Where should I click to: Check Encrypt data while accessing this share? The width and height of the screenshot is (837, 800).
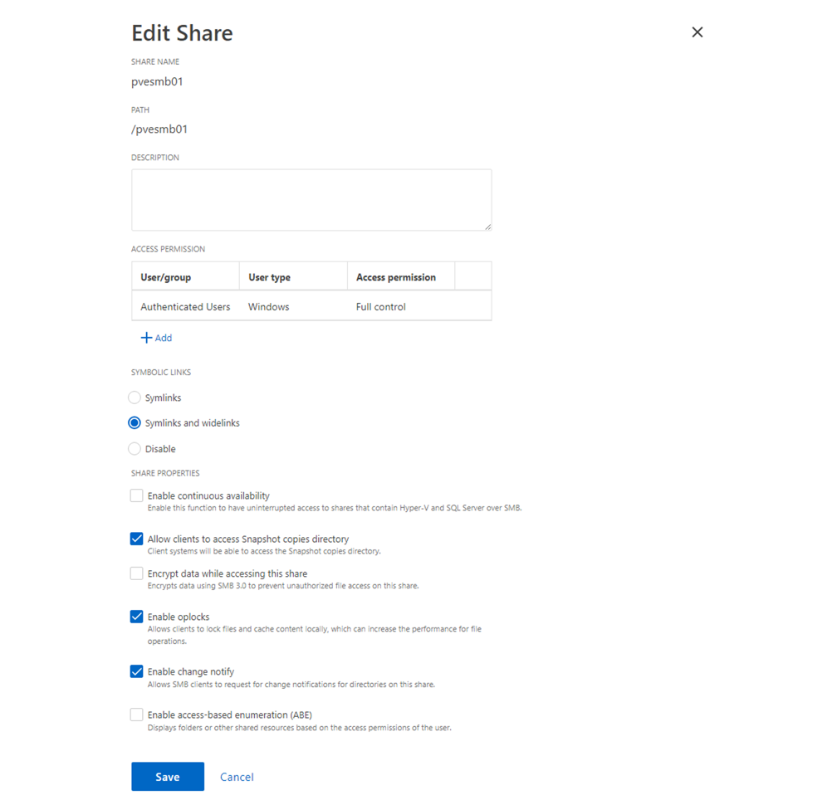click(x=137, y=573)
